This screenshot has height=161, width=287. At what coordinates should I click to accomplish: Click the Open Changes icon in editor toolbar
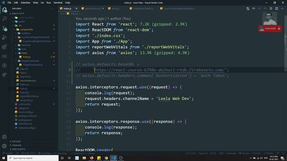(x=248, y=8)
